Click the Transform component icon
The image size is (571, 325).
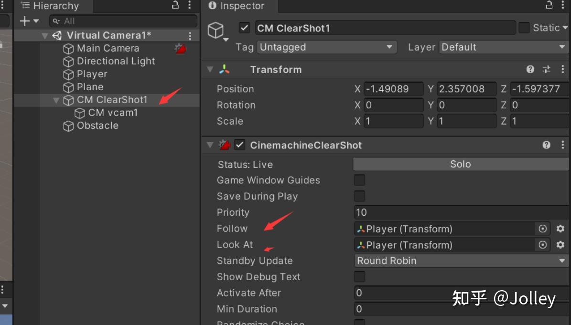coord(225,69)
